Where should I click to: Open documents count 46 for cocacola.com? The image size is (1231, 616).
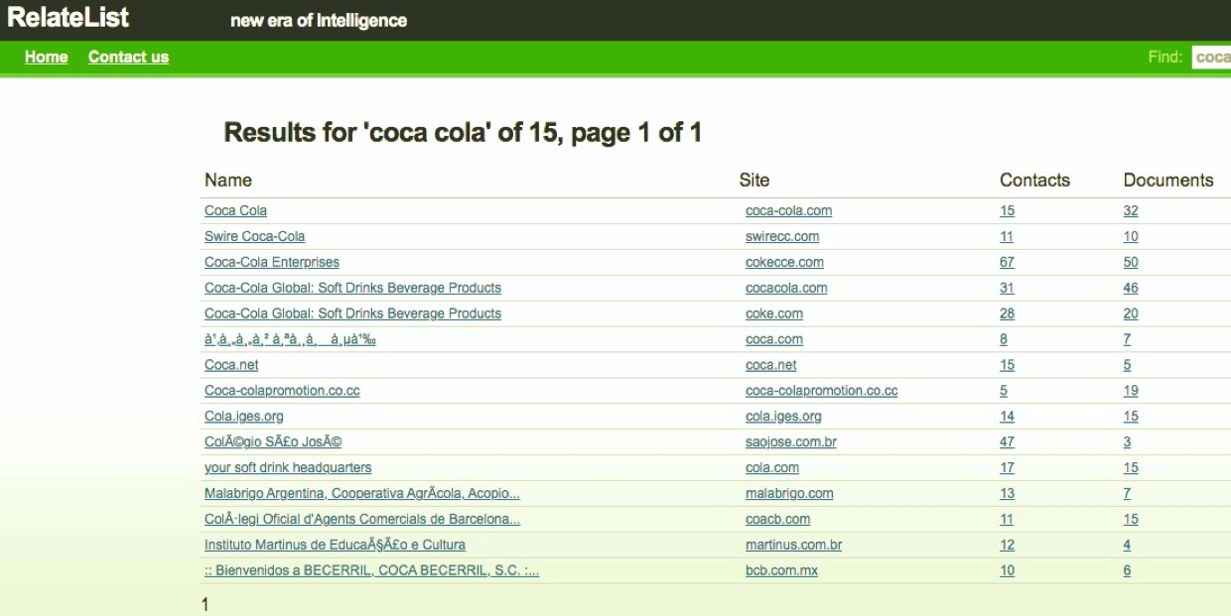(x=1131, y=288)
